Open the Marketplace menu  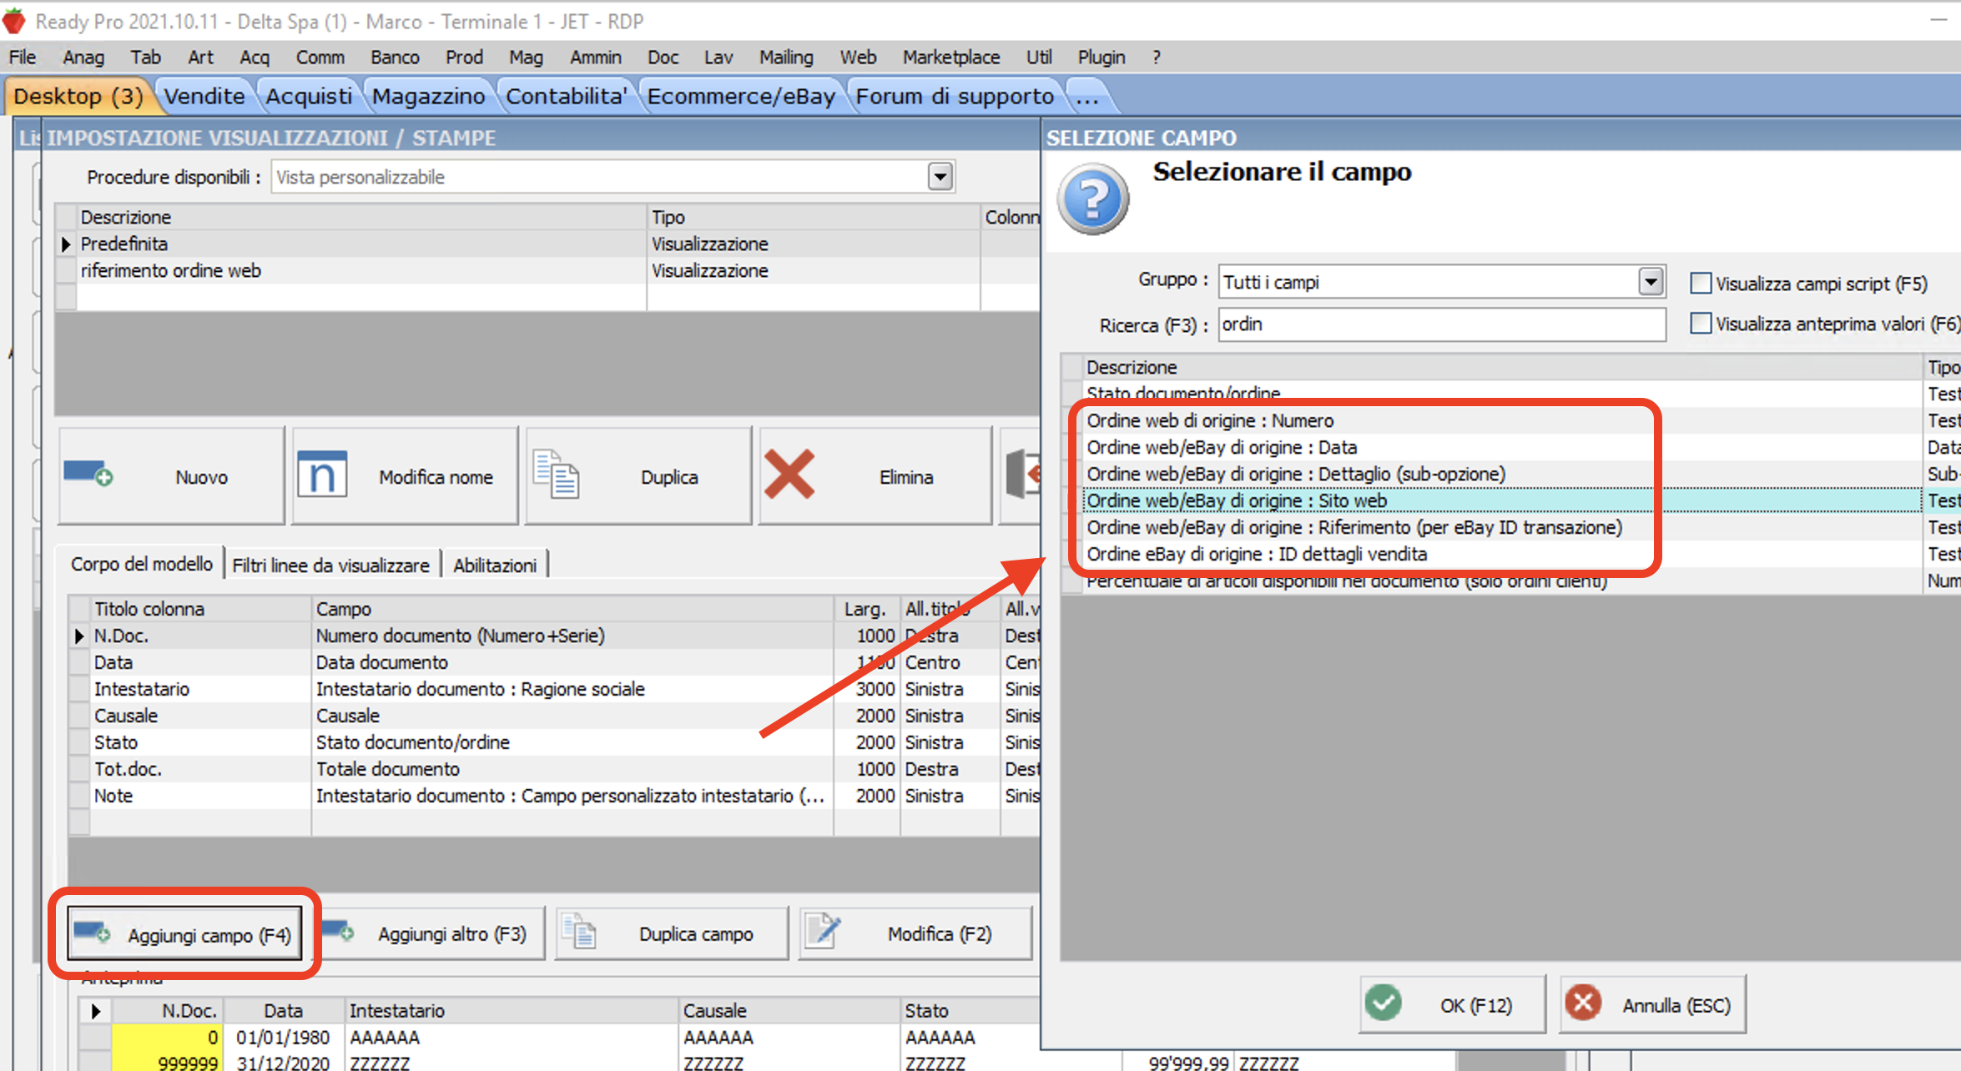click(951, 58)
